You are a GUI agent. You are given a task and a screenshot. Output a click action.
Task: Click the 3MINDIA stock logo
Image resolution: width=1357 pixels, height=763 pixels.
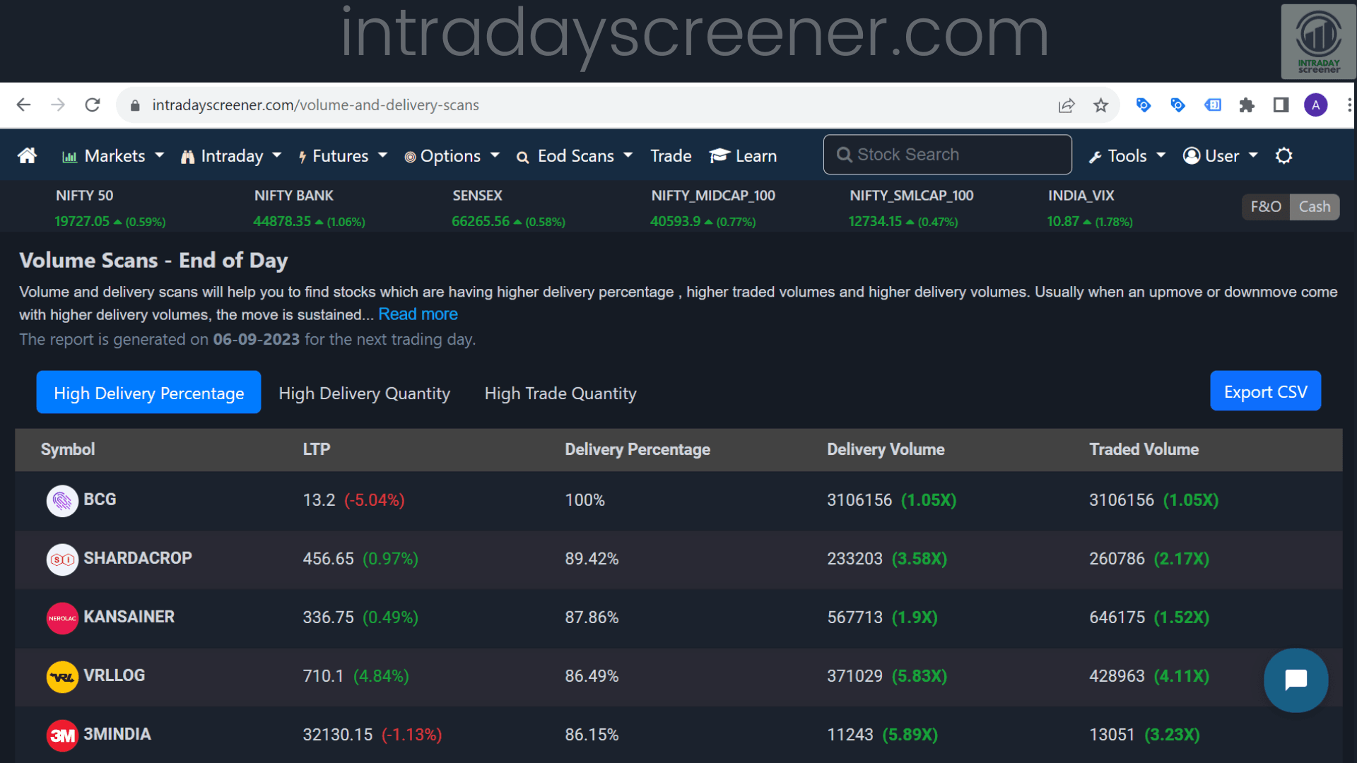(x=62, y=735)
